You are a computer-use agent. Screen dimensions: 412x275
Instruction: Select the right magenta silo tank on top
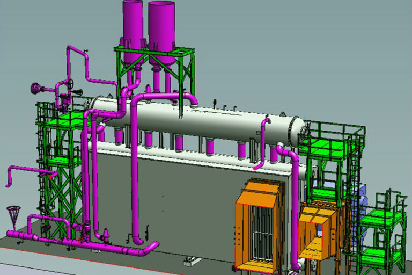pos(161,24)
